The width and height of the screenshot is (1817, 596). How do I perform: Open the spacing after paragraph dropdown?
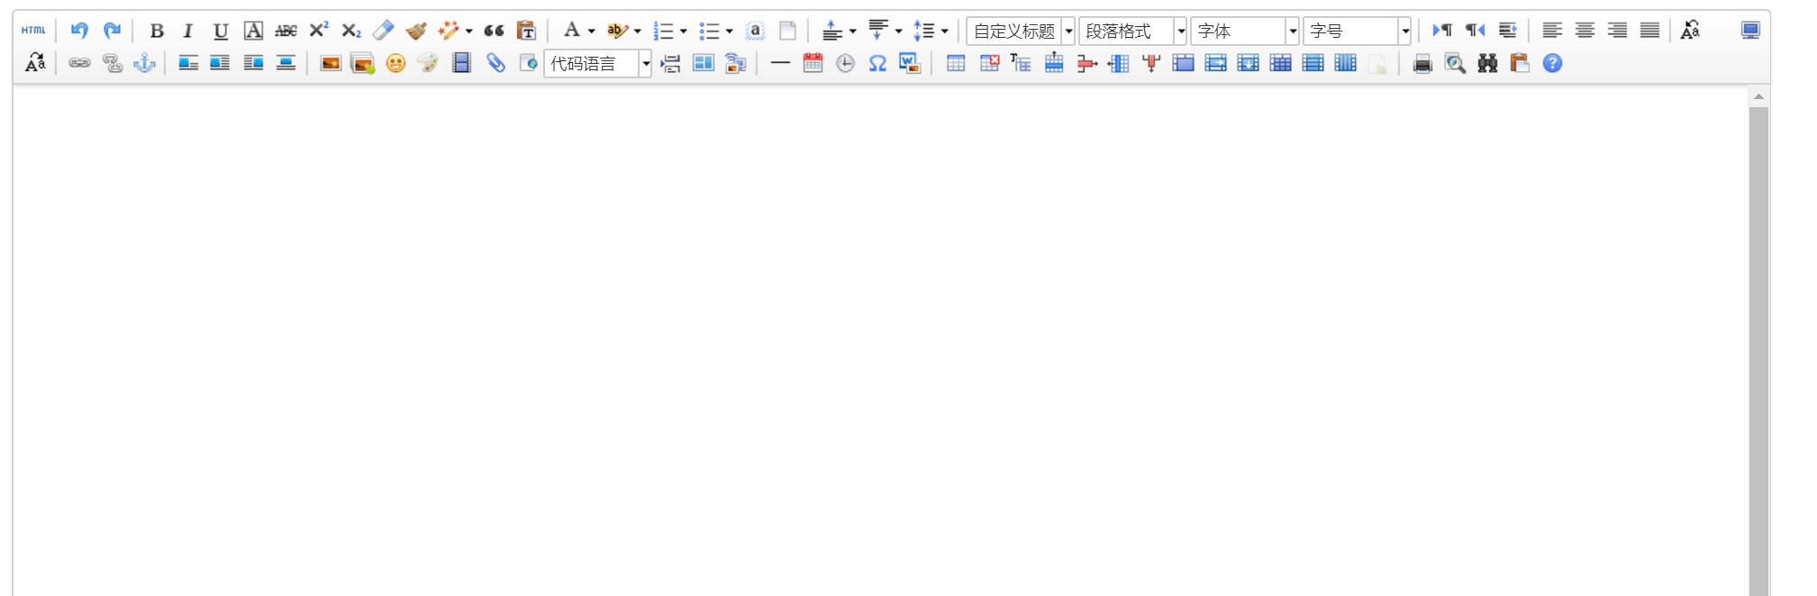click(x=898, y=32)
